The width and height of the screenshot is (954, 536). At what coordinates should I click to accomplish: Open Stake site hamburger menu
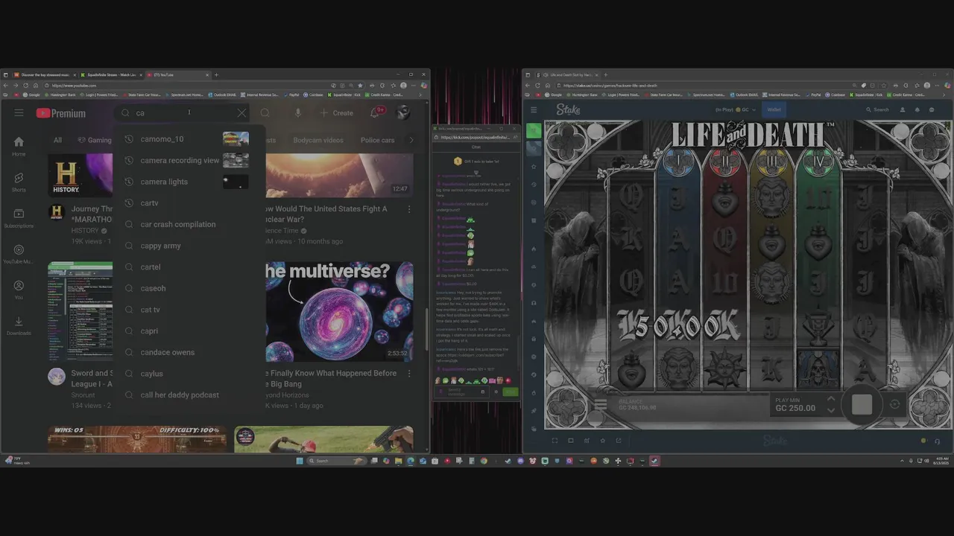(x=534, y=109)
